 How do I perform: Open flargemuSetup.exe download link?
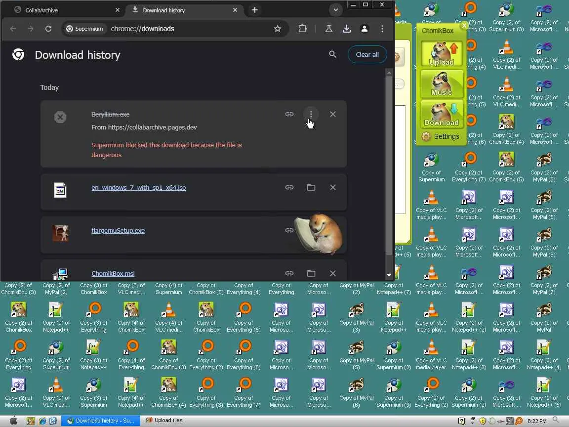tap(118, 231)
